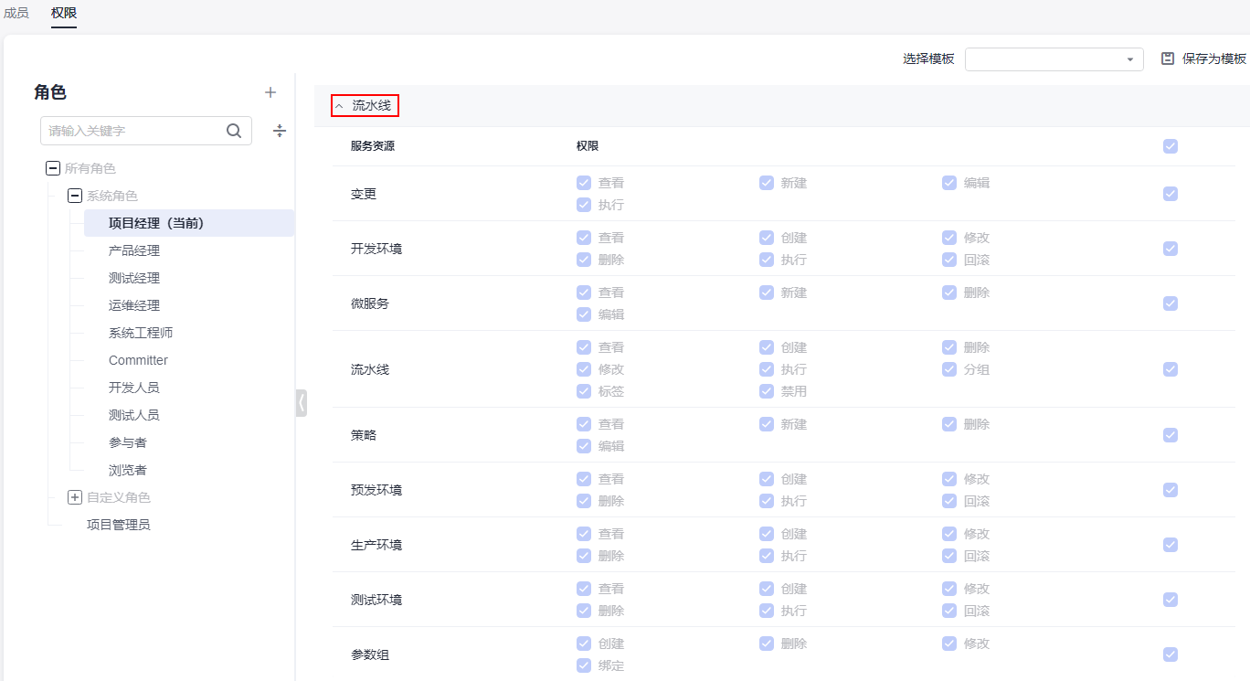Toggle 绑定 checkbox in the 参数组 row
1250x681 pixels.
tap(584, 665)
